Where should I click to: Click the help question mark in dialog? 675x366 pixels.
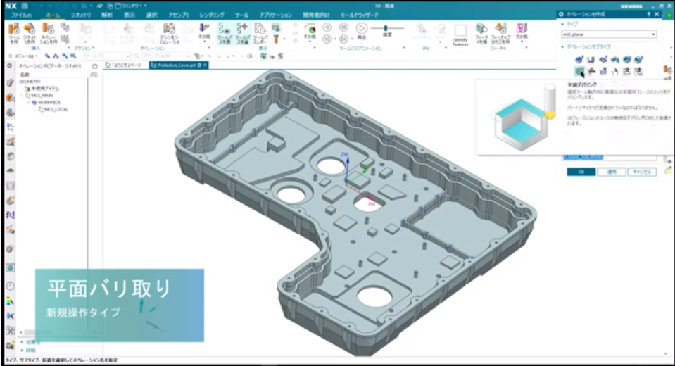pos(649,14)
